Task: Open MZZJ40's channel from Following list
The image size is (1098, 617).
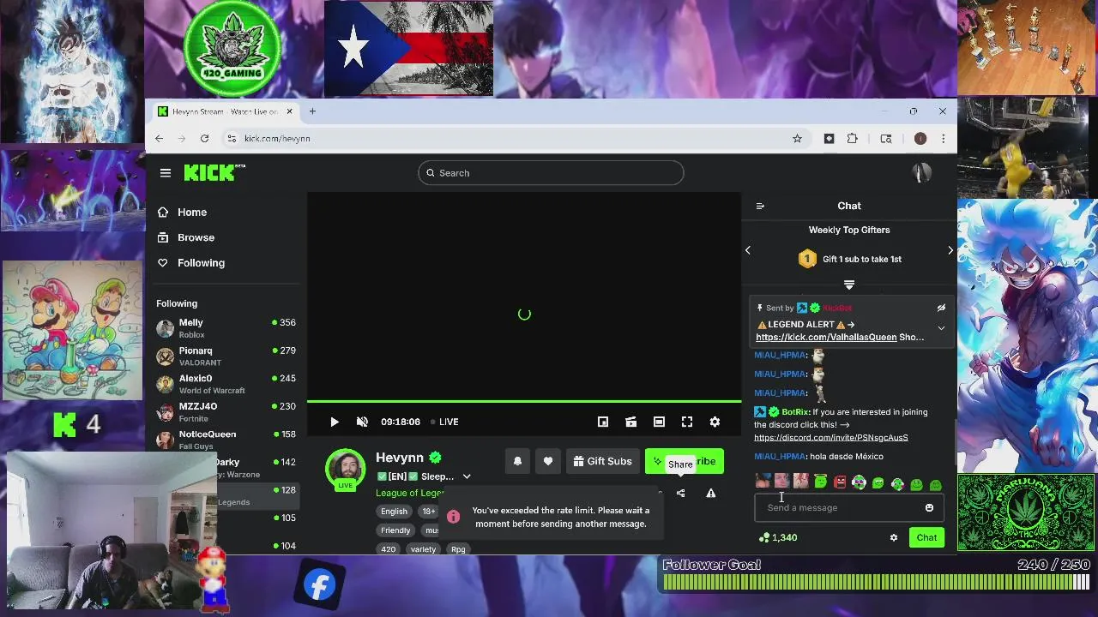Action: (226, 411)
